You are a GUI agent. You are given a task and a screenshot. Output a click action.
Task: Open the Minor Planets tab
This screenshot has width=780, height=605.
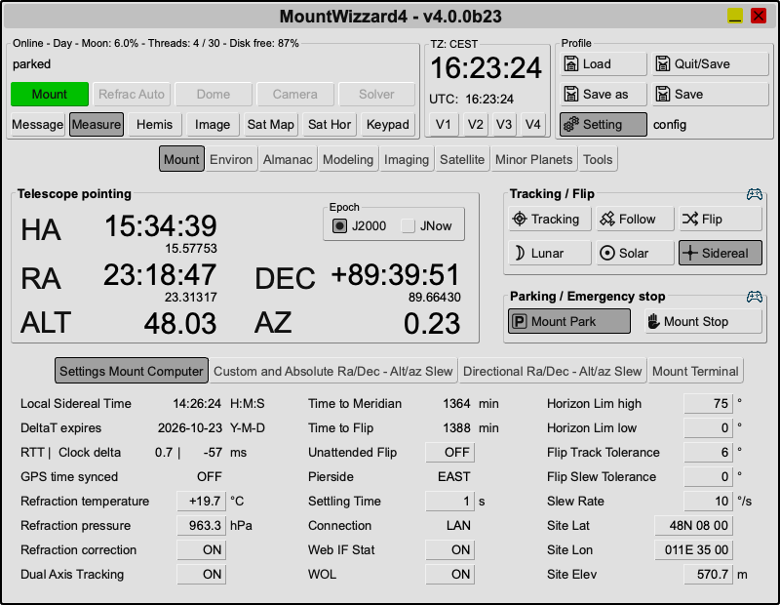[533, 159]
